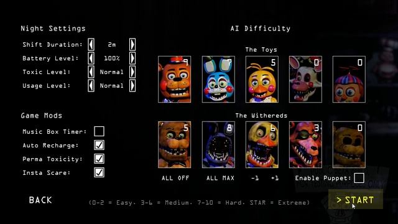Screen dimensions: 398x224
Task: Enable the Music Box Timer checkbox
Action: (99, 131)
